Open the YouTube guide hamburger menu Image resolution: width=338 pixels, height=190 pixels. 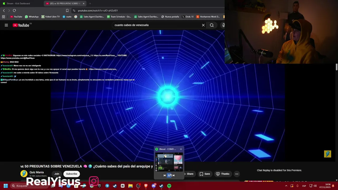tap(6, 25)
